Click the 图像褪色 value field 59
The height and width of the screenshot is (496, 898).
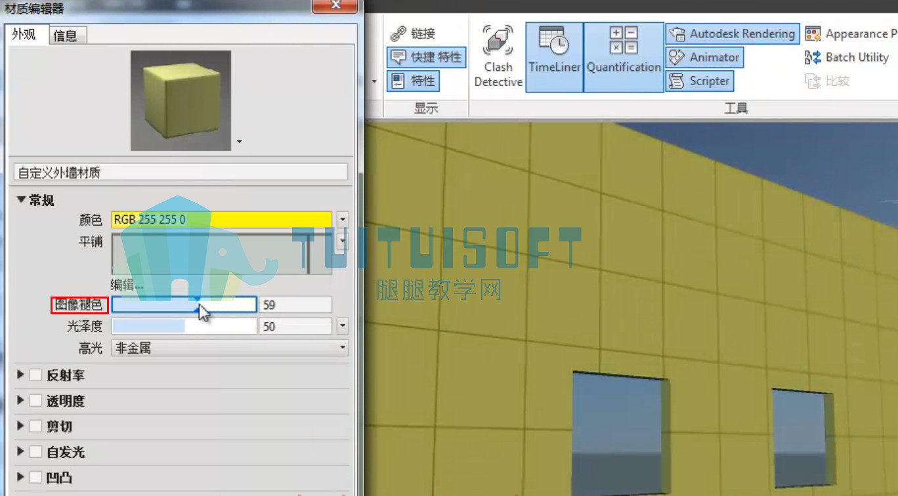click(295, 304)
